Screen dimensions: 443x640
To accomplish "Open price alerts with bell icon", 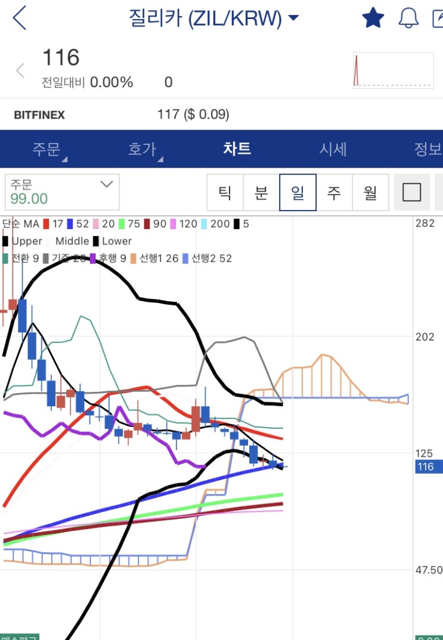I will pos(408,18).
